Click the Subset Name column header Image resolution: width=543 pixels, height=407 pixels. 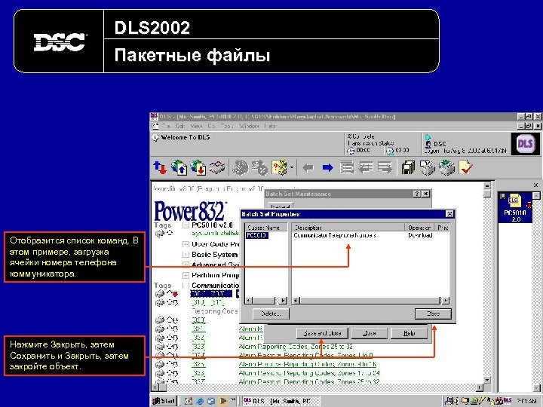(266, 228)
